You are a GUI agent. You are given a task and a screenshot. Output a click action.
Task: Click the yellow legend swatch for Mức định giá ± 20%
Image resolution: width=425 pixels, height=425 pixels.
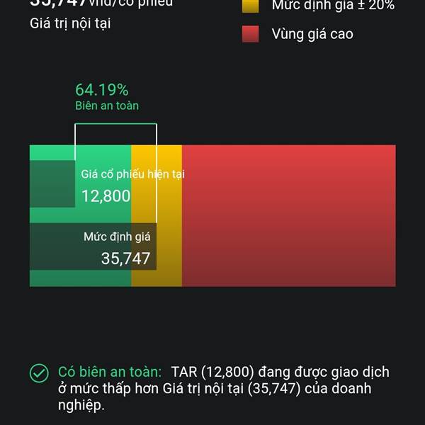(250, 6)
